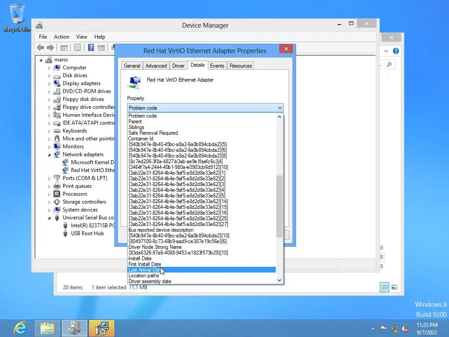
Task: Expand the Monitors node
Action: (49, 147)
